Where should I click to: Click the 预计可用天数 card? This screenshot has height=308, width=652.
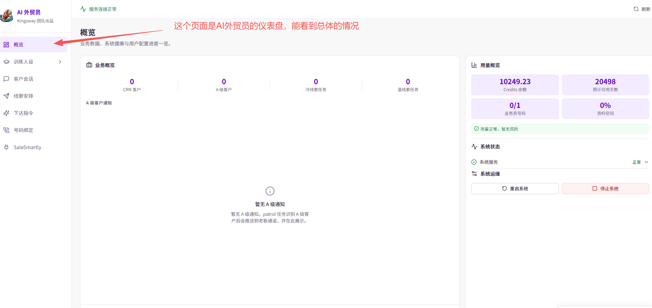pos(605,85)
